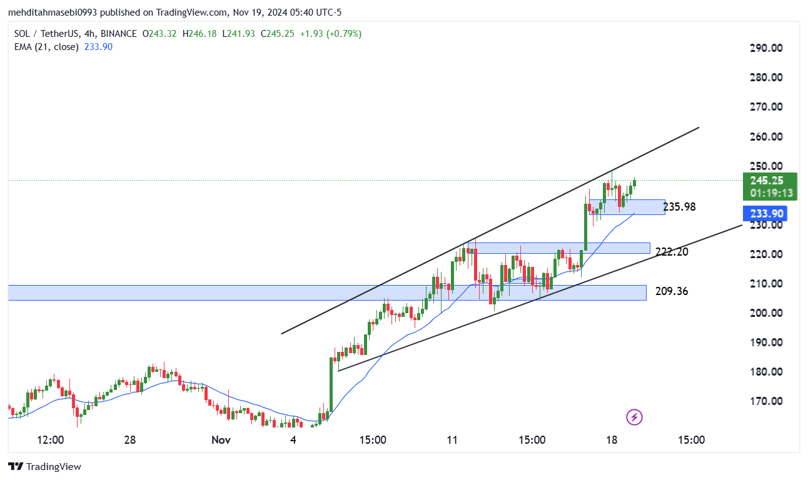Click the +1.93 (+0.79%) change value
The image size is (808, 480).
point(331,34)
